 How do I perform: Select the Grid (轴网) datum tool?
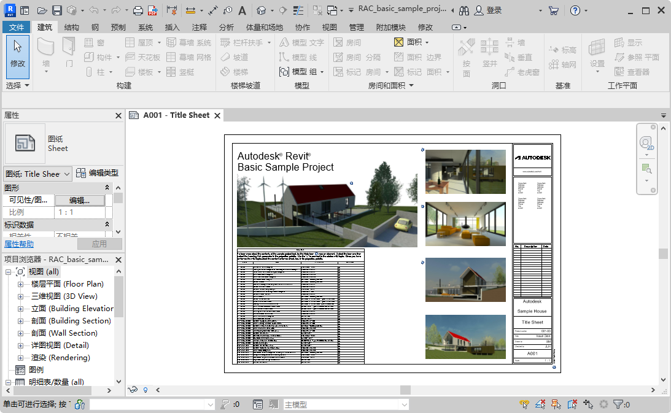click(x=563, y=64)
